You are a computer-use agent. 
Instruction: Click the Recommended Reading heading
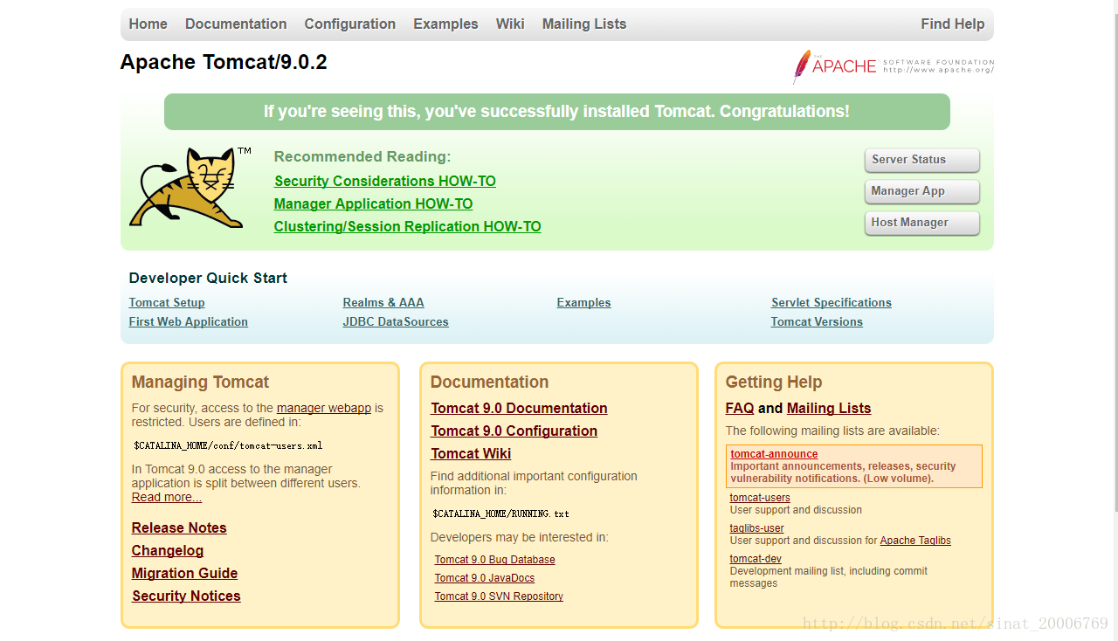pyautogui.click(x=362, y=156)
